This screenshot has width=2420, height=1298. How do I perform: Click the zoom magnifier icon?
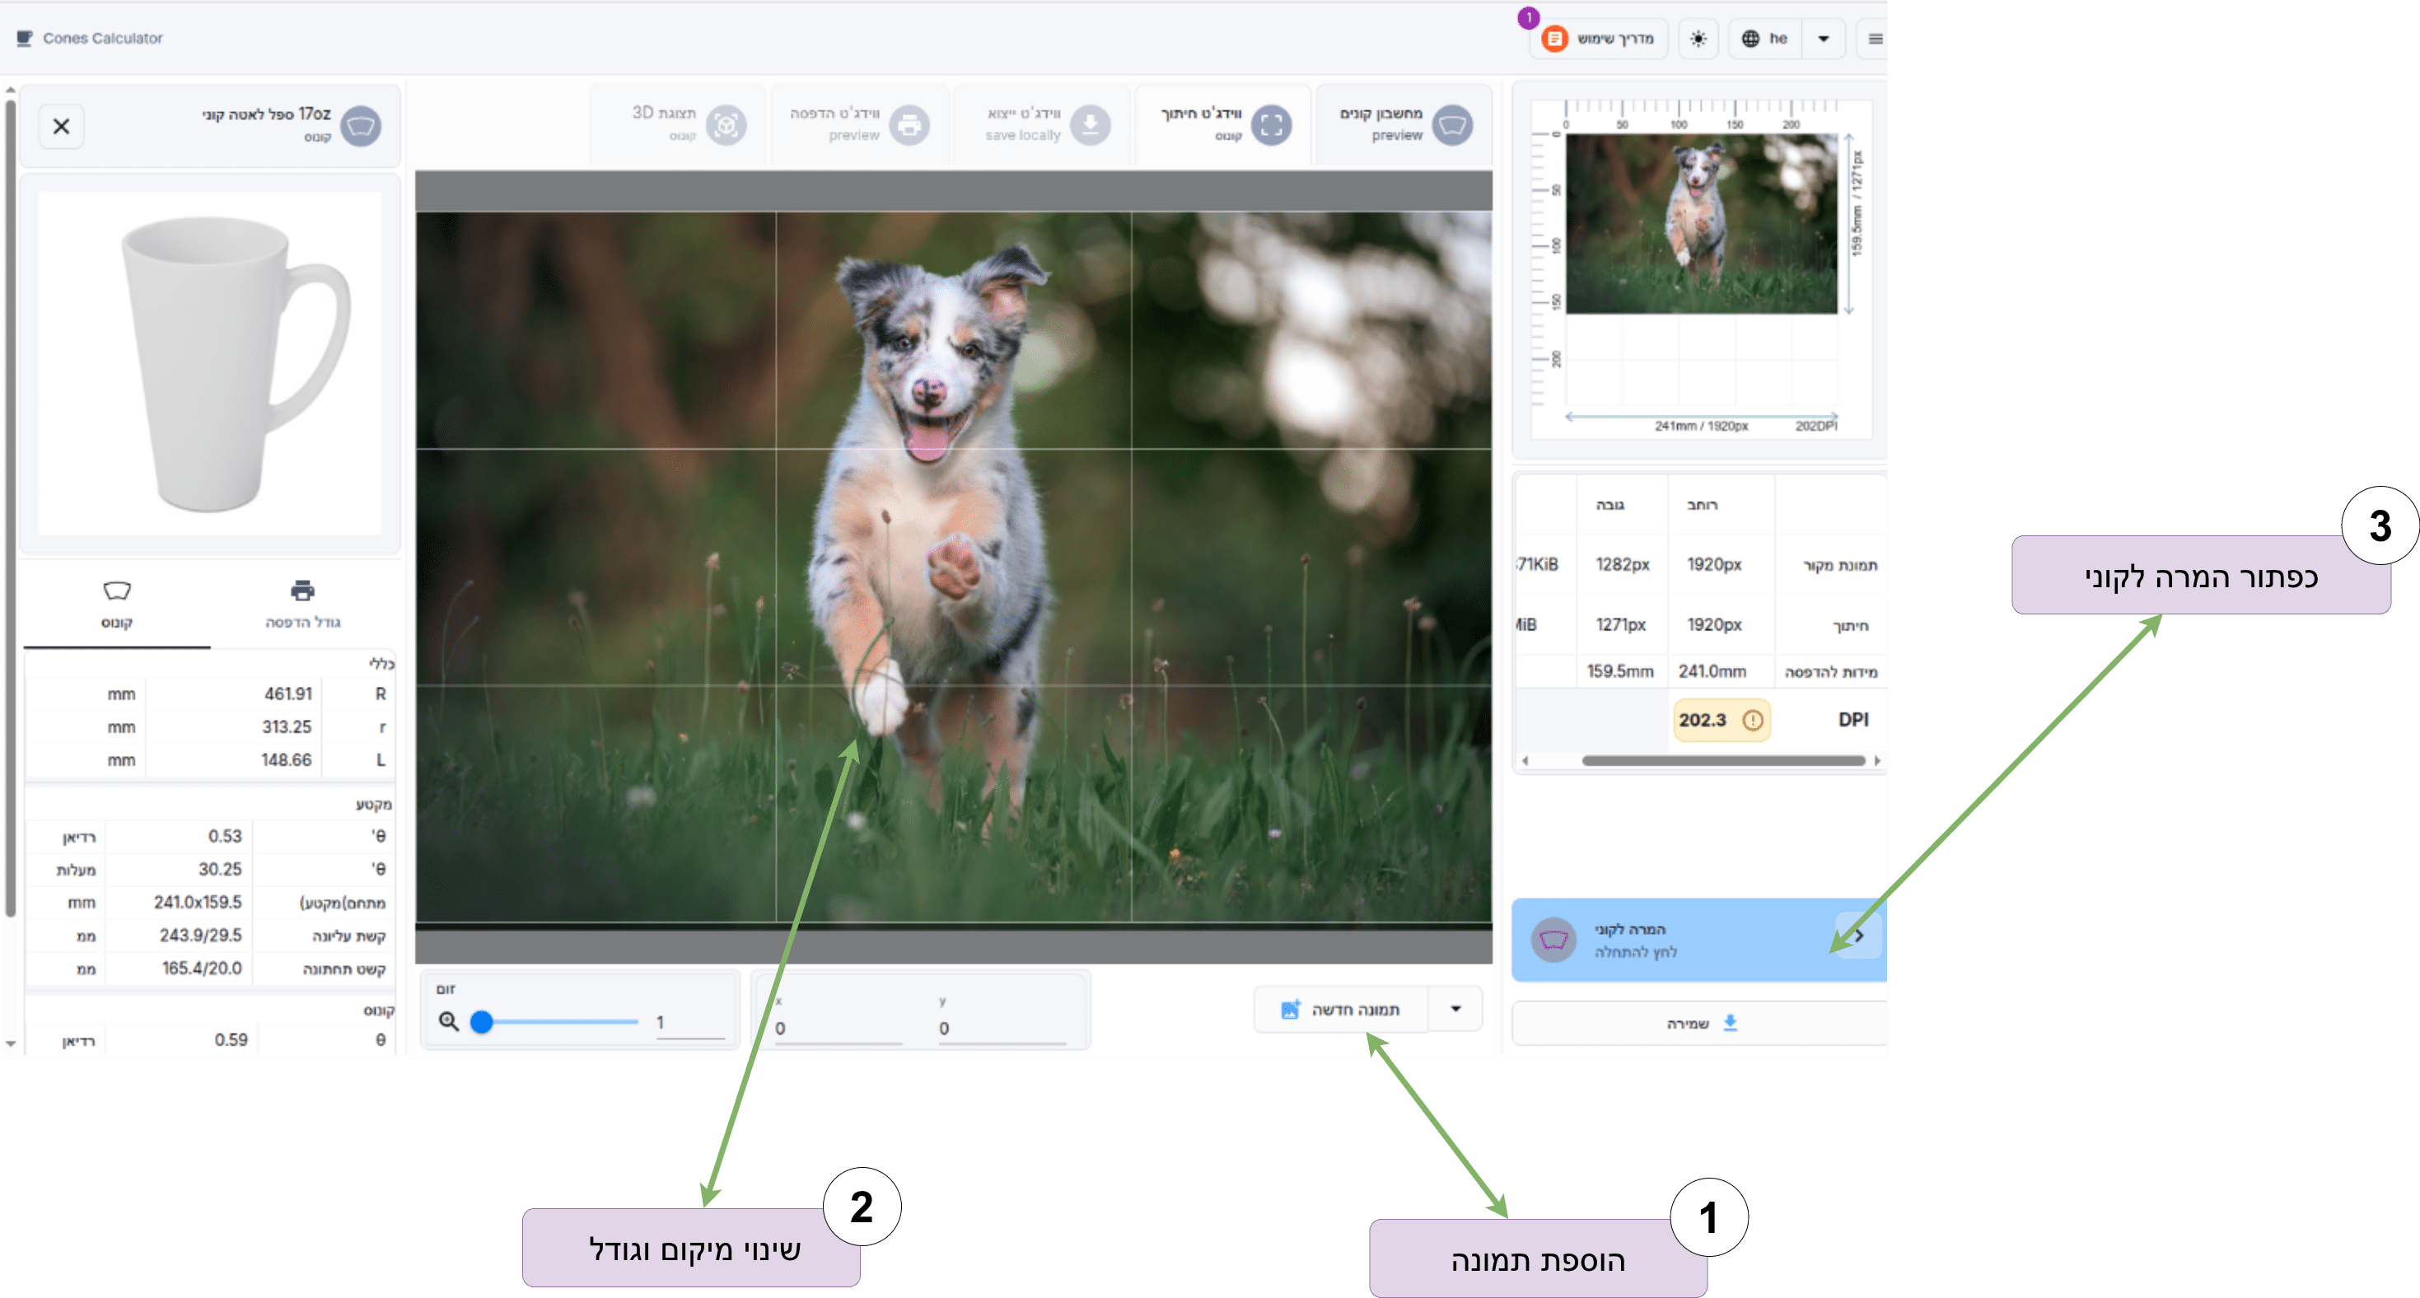point(449,1022)
